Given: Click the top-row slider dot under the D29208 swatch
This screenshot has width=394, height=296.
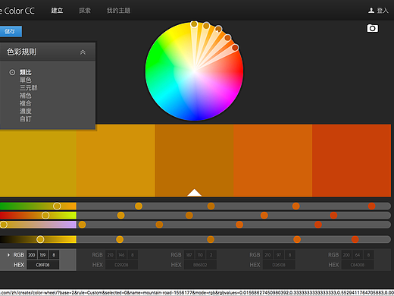Looking at the screenshot, I should point(139,206).
